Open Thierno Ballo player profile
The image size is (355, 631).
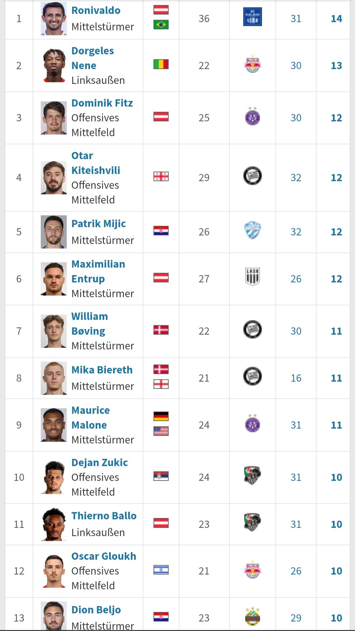104,516
